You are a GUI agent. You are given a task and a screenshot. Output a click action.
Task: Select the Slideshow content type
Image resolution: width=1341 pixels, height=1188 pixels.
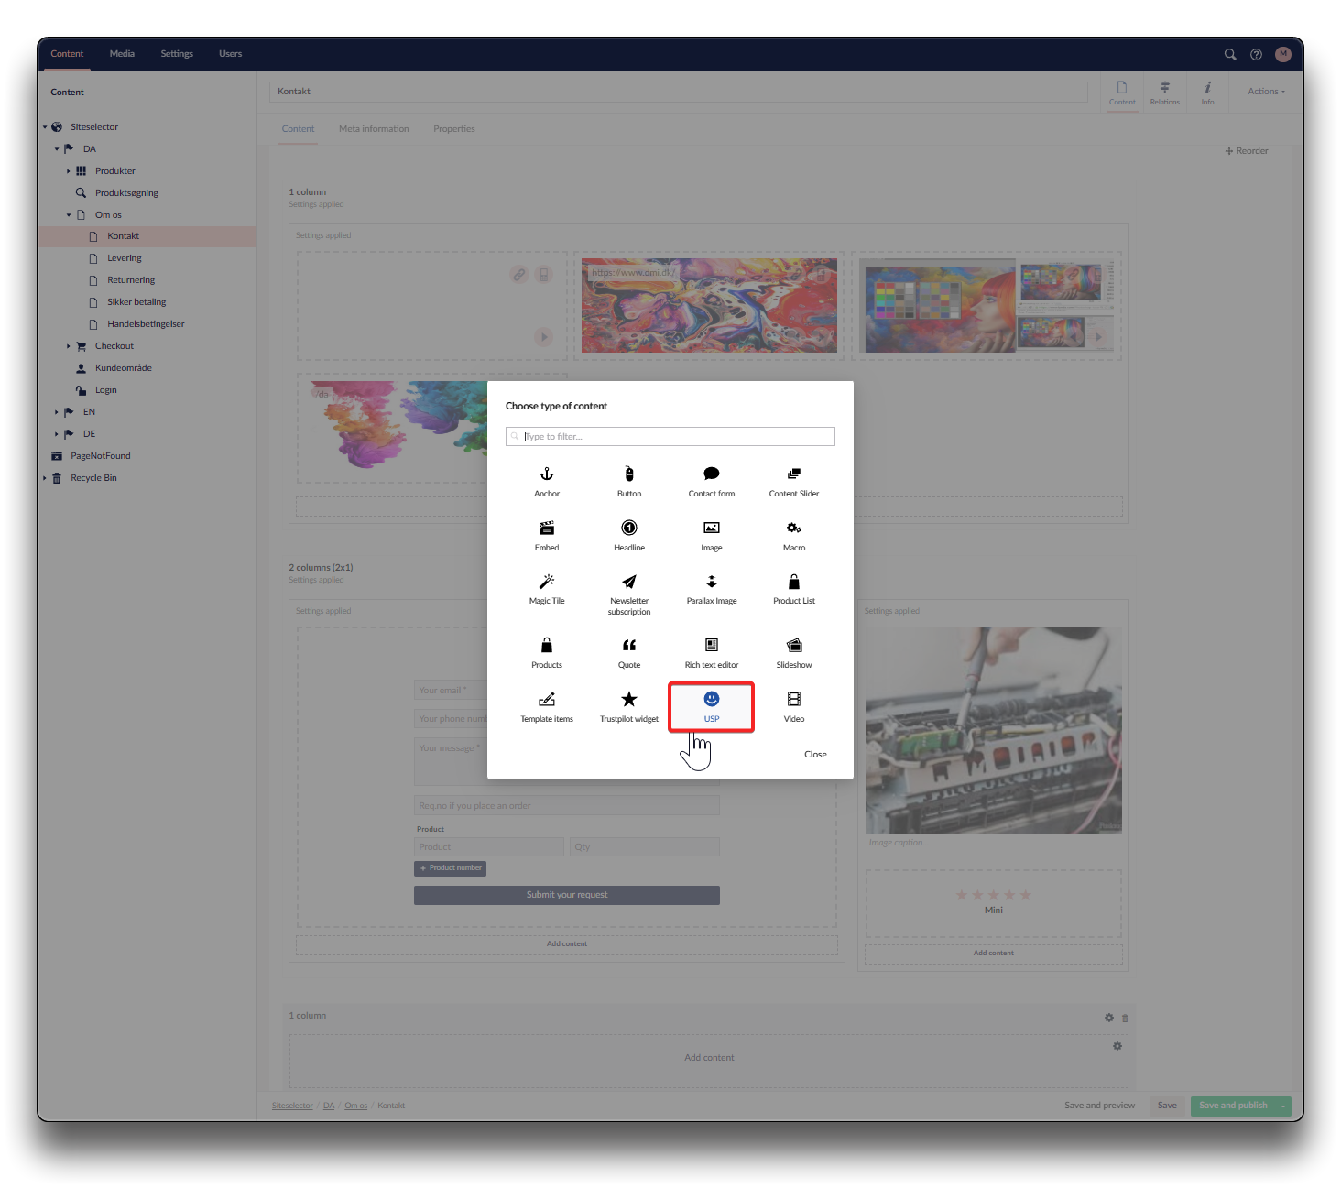pos(794,652)
